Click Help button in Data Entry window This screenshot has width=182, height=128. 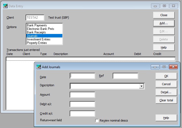[164, 47]
